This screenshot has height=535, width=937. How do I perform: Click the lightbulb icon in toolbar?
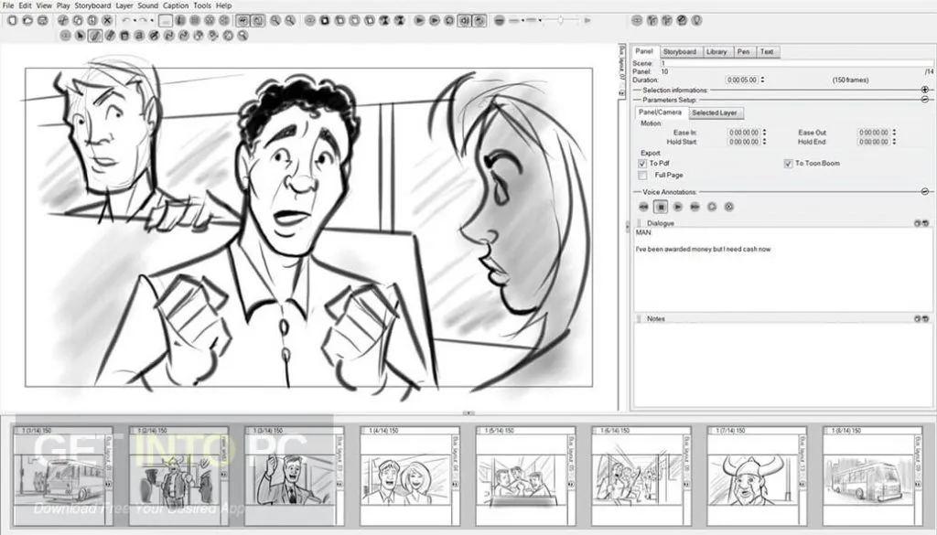tap(696, 19)
